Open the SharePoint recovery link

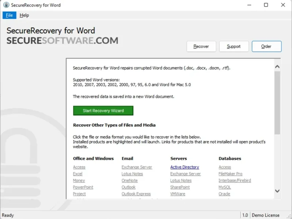click(180, 187)
